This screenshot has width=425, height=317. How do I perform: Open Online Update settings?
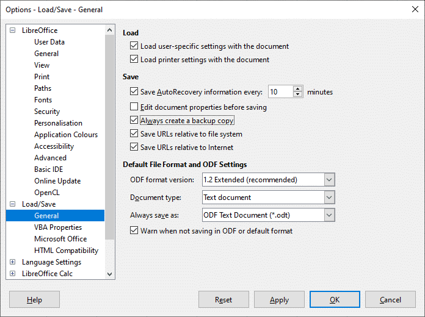[x=57, y=181]
